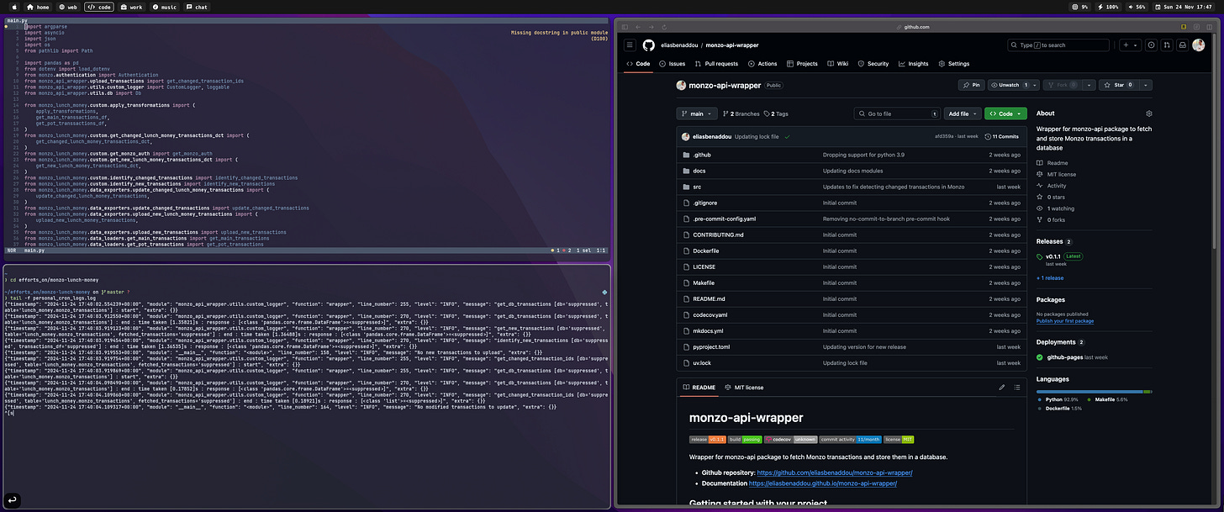
Task: Open the .github folder
Action: click(x=702, y=155)
